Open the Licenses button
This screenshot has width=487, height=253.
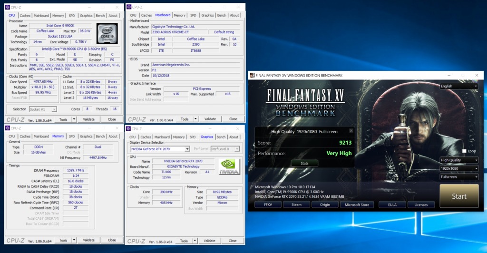421,204
